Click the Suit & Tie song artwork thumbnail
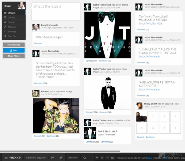Viewport: 185px width, 161px height. (90, 133)
